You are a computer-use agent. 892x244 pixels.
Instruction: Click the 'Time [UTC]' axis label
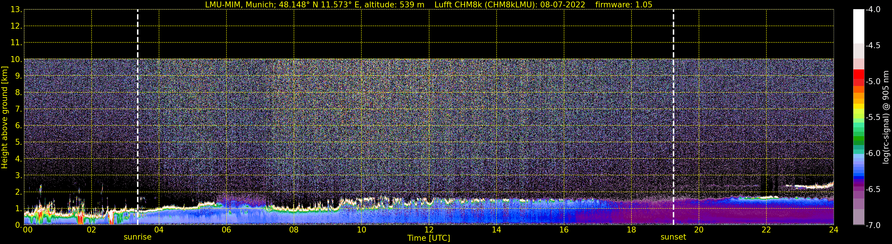point(429,238)
